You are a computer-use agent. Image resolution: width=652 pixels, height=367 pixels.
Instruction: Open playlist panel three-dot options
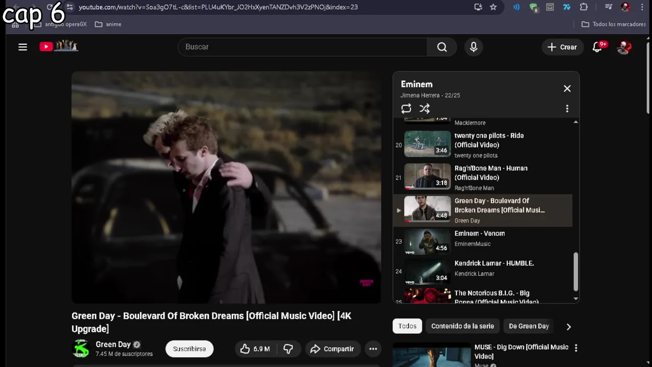coord(567,109)
